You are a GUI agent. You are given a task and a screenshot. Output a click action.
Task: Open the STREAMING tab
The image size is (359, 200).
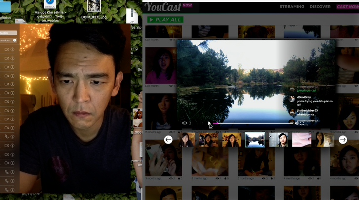click(292, 7)
